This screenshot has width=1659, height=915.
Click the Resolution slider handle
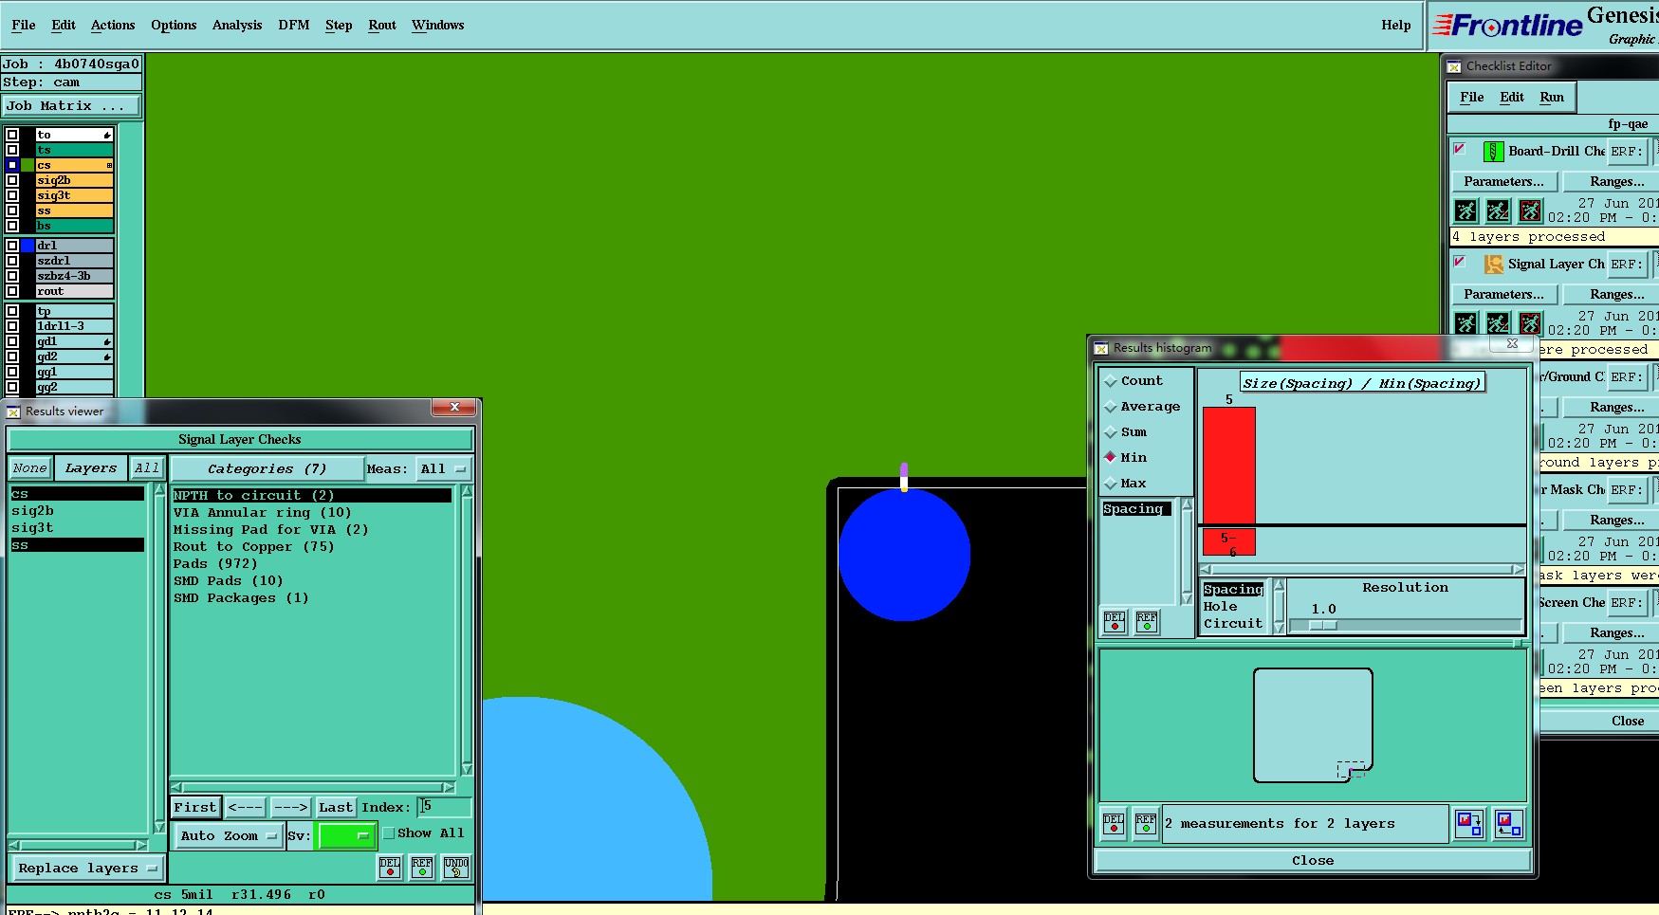pos(1324,626)
